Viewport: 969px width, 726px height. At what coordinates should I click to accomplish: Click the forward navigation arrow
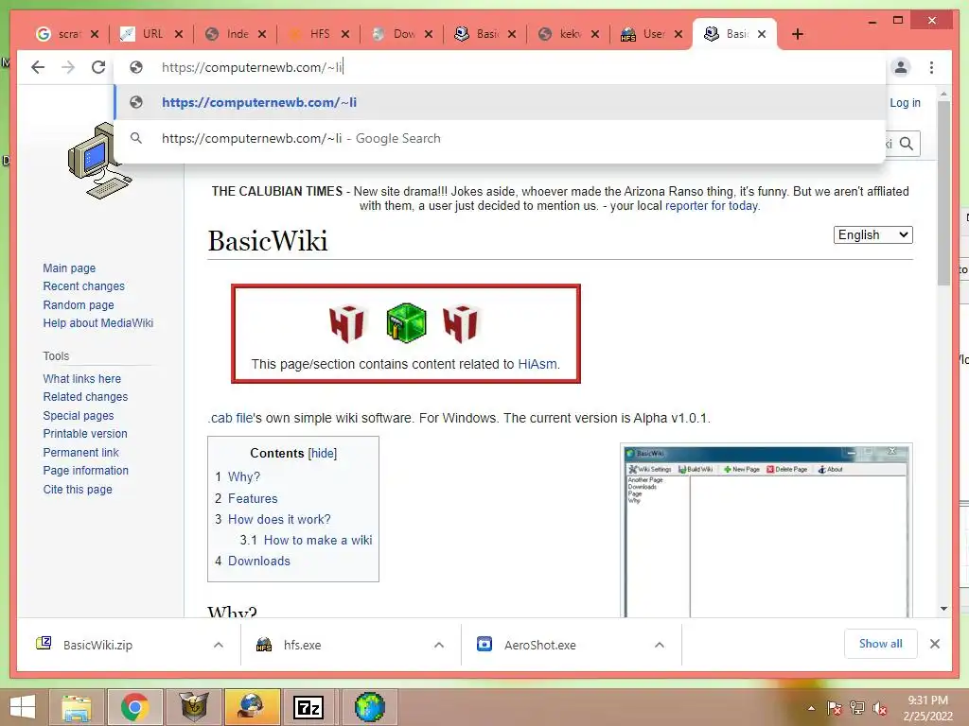point(68,67)
